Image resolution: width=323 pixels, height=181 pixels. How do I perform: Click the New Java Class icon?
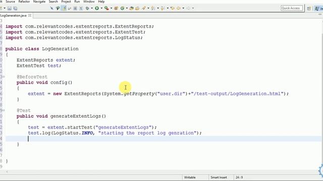pos(122,8)
